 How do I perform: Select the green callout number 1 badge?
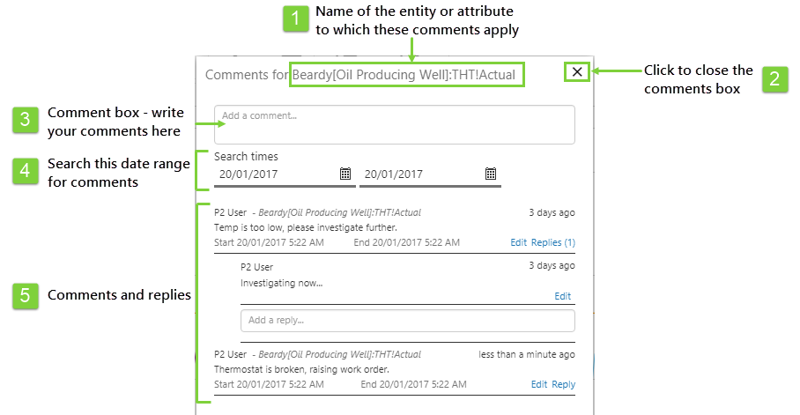click(x=296, y=19)
